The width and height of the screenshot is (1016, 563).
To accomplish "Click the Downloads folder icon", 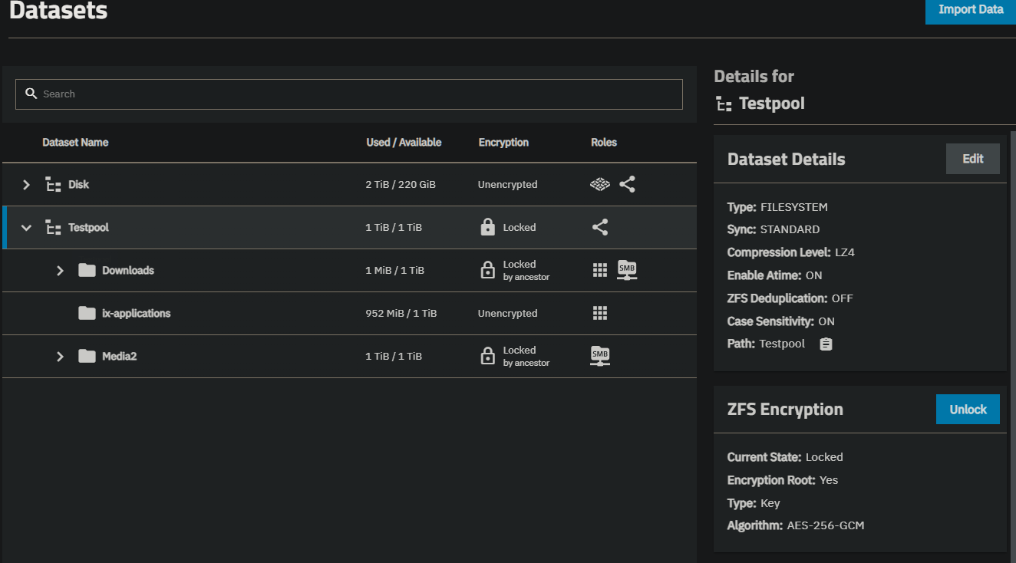I will [x=87, y=270].
